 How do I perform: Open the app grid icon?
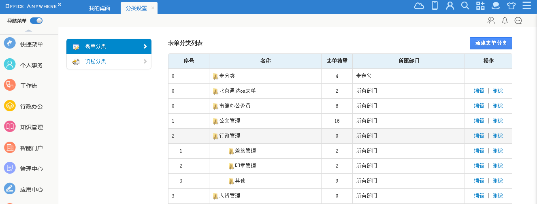pos(480,6)
